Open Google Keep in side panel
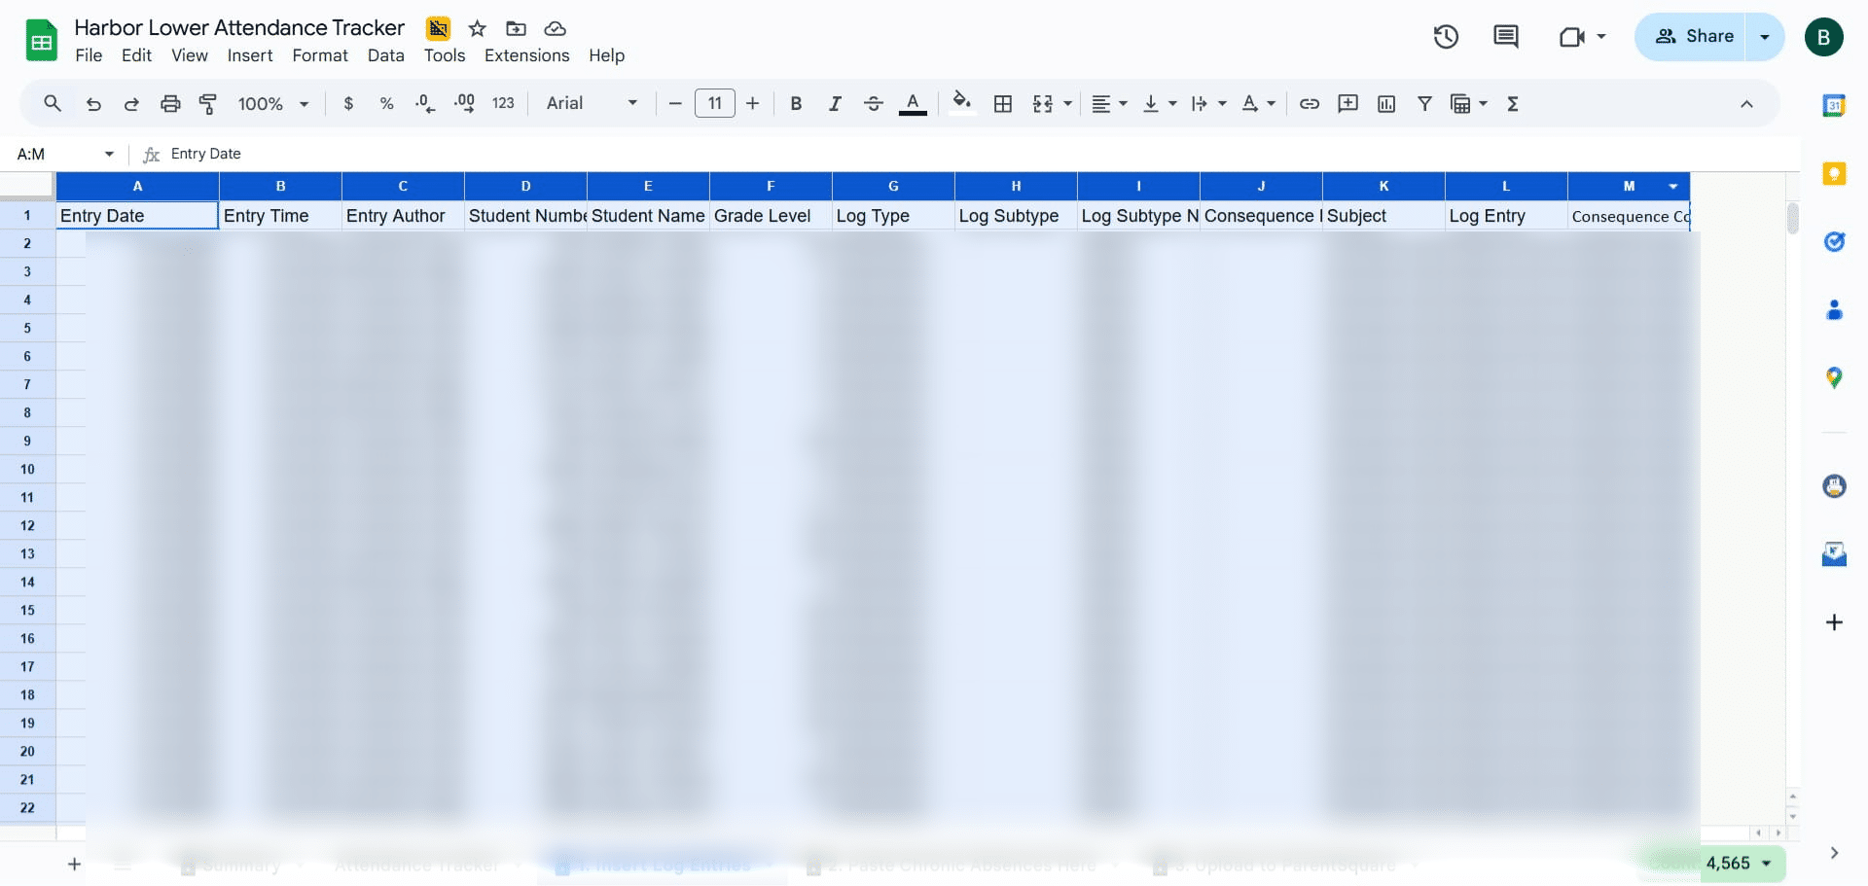This screenshot has width=1868, height=886. (x=1834, y=173)
